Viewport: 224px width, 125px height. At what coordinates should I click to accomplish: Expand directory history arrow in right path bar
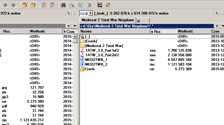pyautogui.click(x=222, y=26)
